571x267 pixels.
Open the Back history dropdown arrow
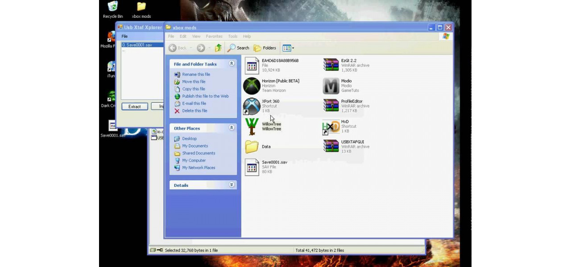tap(191, 48)
